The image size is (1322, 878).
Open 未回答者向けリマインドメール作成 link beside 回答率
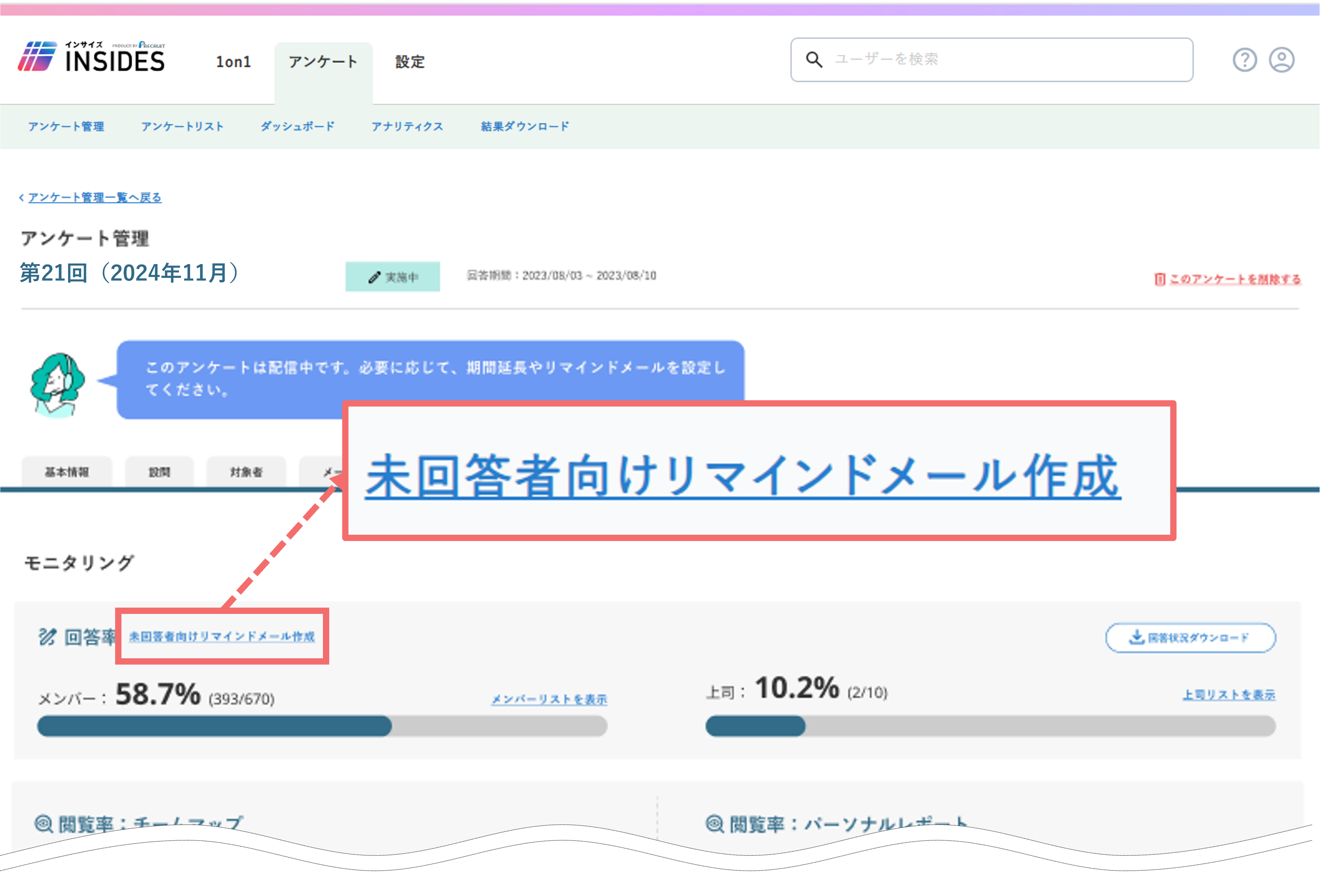click(222, 637)
